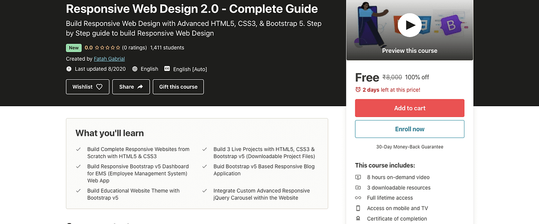Click the 3 downloadable resources text

[x=398, y=188]
